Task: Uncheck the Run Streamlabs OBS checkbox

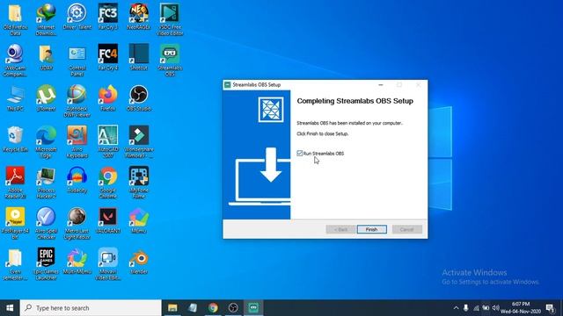Action: click(299, 154)
